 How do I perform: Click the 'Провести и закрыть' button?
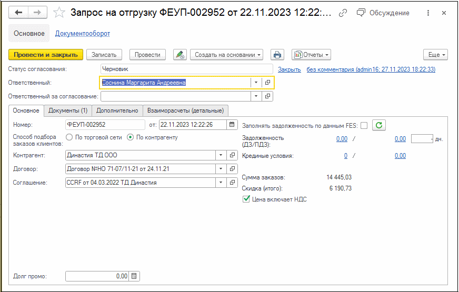tap(45, 55)
